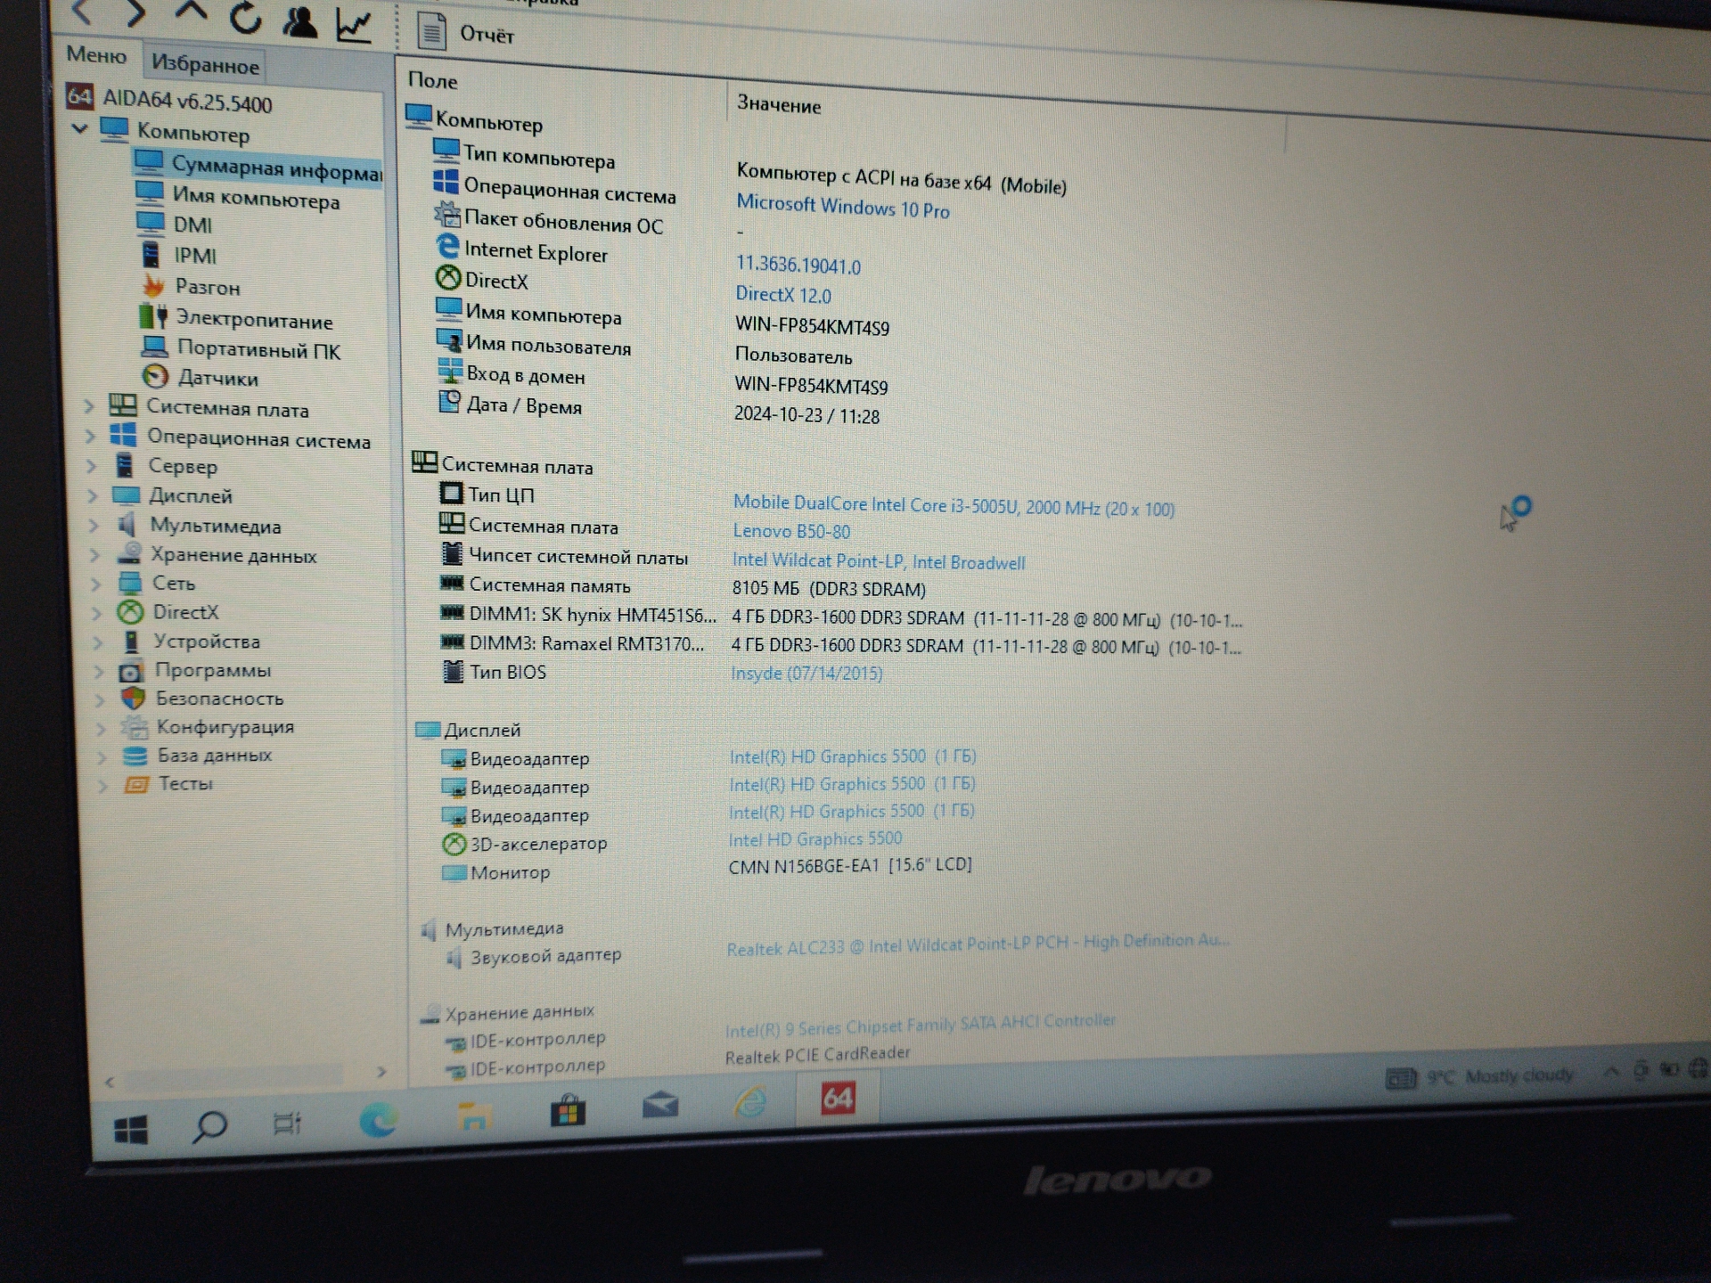
Task: Open the DMI tree item
Action: [175, 224]
